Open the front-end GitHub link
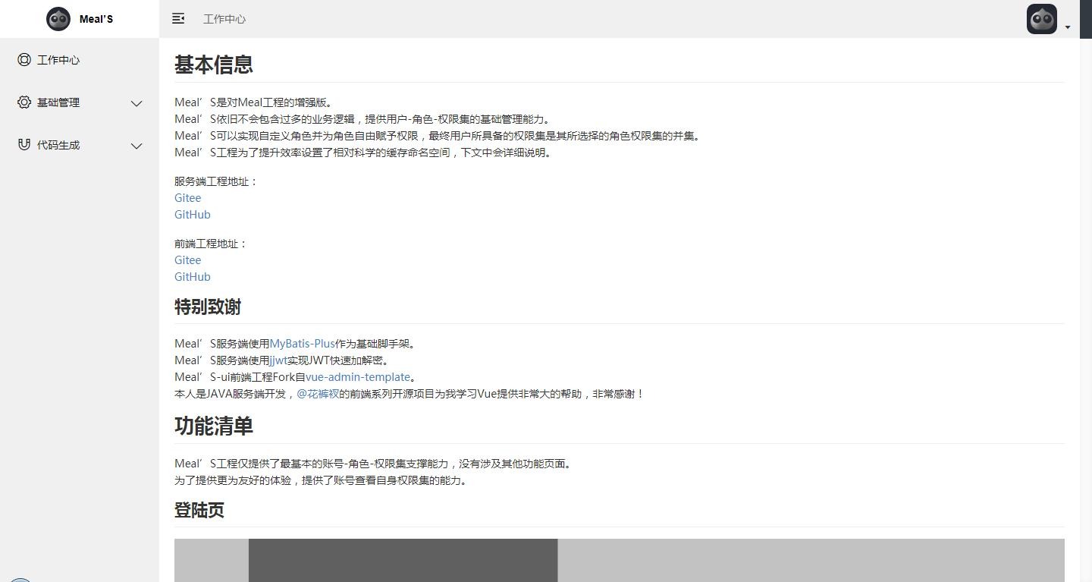 (192, 277)
